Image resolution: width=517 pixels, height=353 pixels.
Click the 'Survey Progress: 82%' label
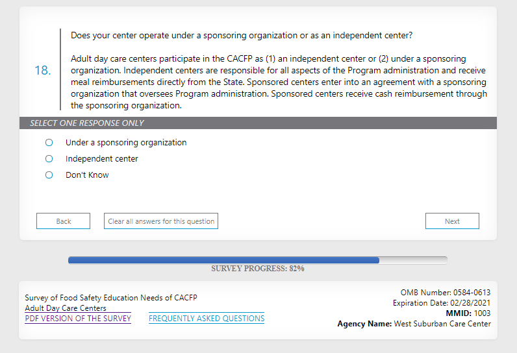pyautogui.click(x=258, y=269)
